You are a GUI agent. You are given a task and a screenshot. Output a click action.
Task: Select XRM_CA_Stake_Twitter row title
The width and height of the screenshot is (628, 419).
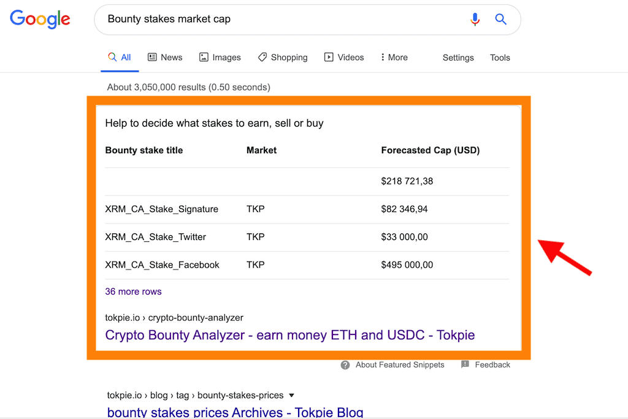coord(155,237)
